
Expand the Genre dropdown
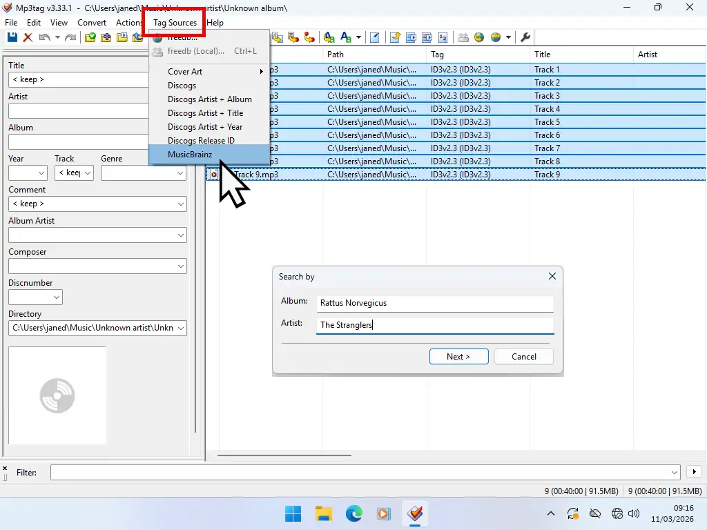(181, 173)
